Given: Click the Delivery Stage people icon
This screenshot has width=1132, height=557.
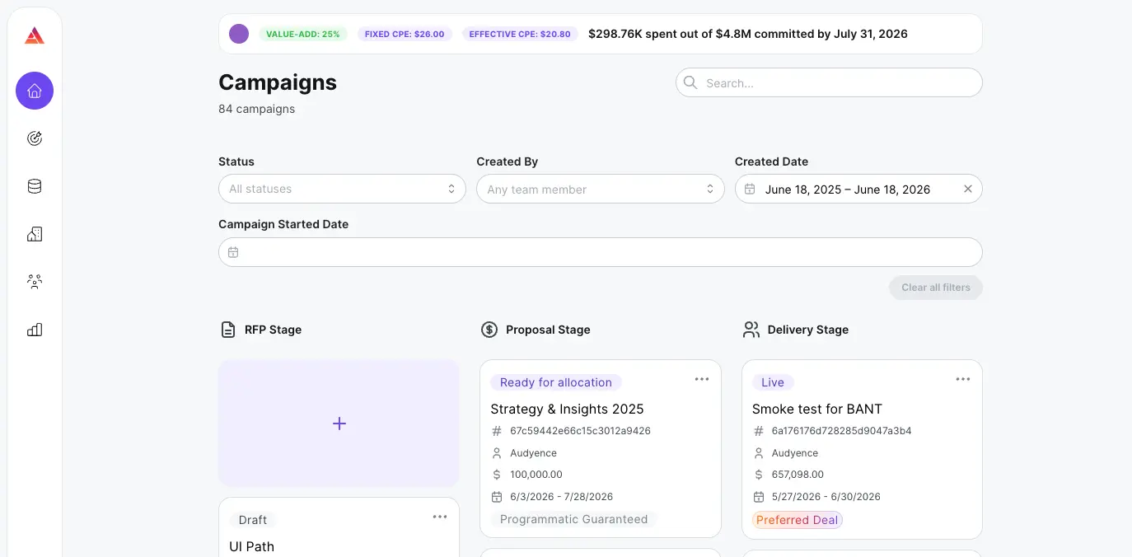Looking at the screenshot, I should 751,330.
